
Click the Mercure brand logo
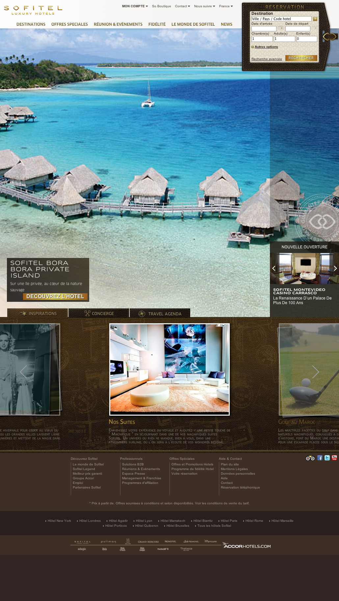click(x=211, y=541)
